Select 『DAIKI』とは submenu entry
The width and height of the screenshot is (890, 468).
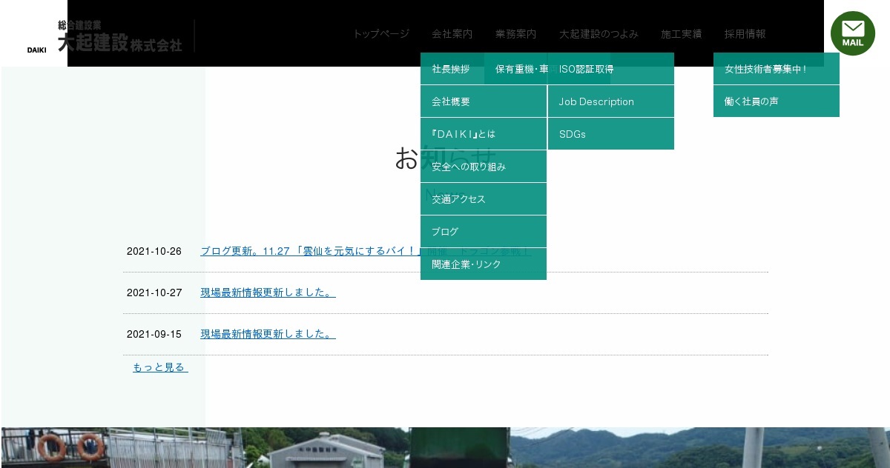(x=484, y=134)
